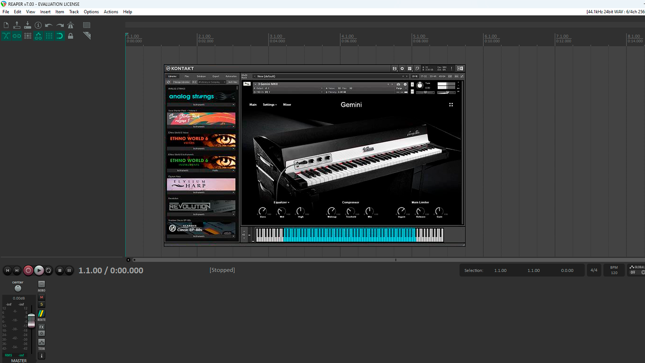Open a project with the upload-arrow icon
This screenshot has height=363, width=645.
[x=17, y=25]
